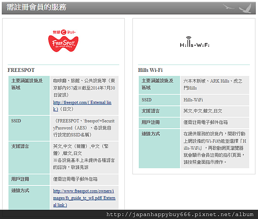Click 用戶註冊 label in the Hills Wi-Fi table

[x=150, y=122]
